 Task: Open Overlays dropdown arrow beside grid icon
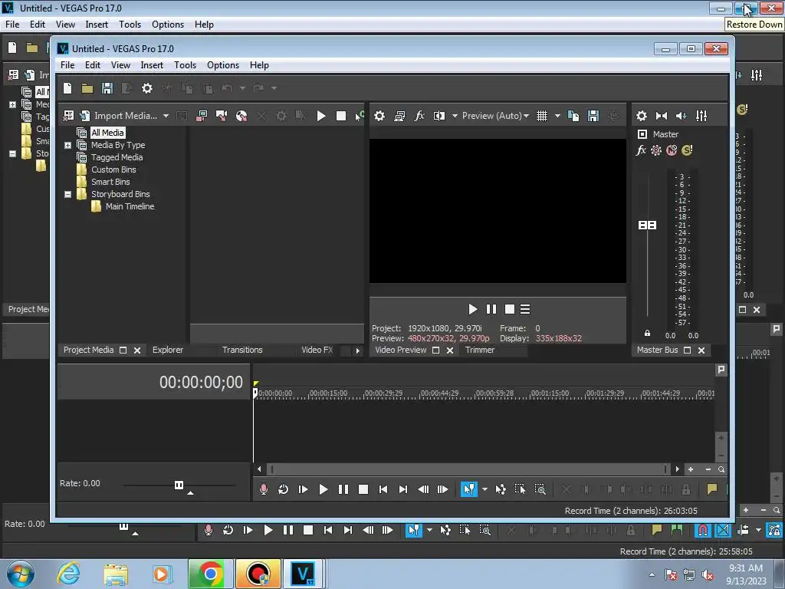pos(557,116)
